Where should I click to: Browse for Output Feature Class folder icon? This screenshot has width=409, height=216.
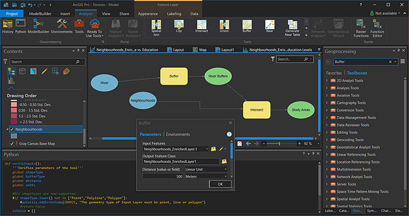click(x=224, y=162)
